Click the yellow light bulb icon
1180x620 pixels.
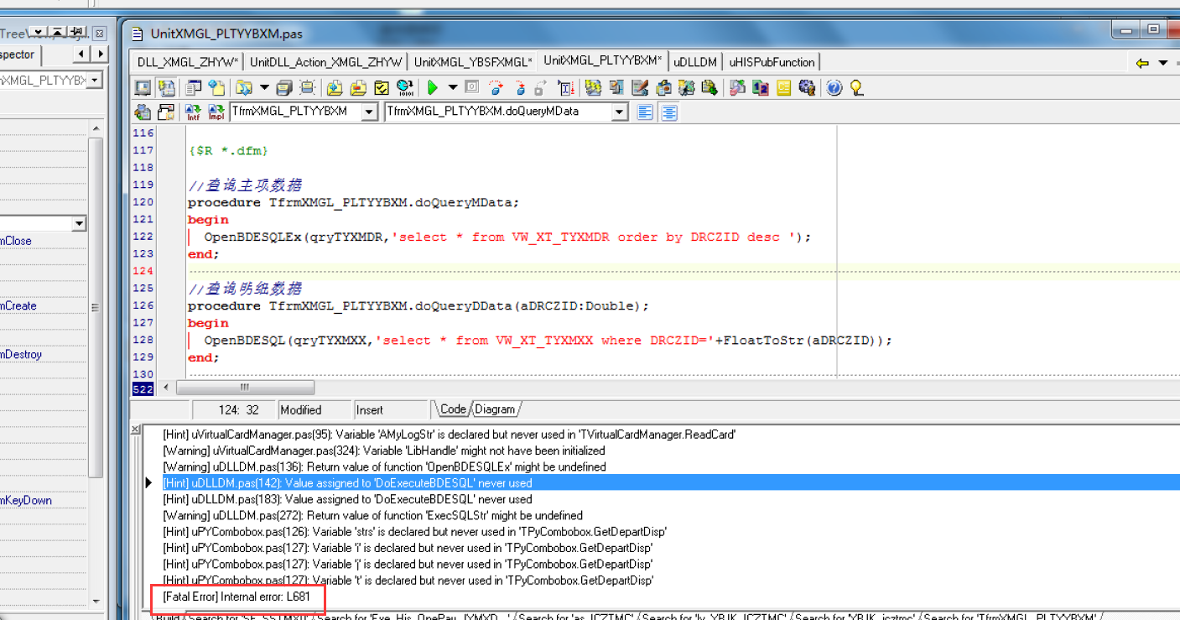pos(856,87)
